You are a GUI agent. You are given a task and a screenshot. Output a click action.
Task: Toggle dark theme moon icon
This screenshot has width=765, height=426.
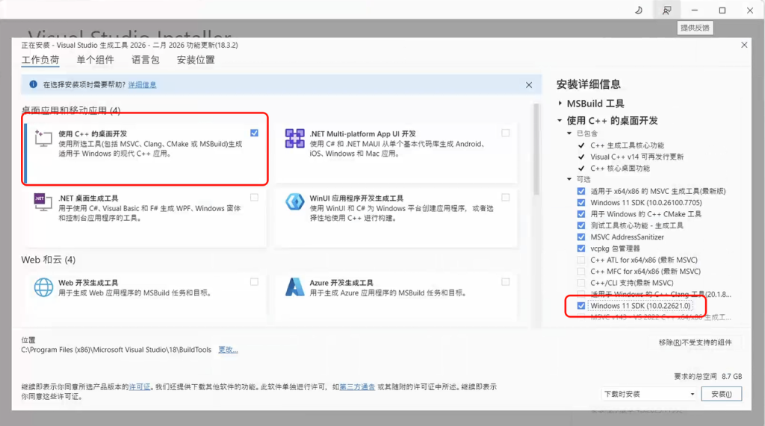(x=639, y=10)
